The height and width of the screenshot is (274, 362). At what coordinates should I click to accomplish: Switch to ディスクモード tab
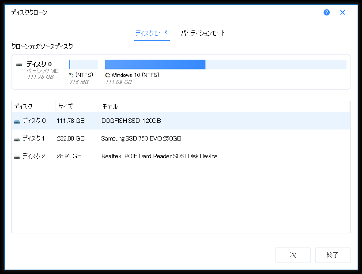coord(151,33)
